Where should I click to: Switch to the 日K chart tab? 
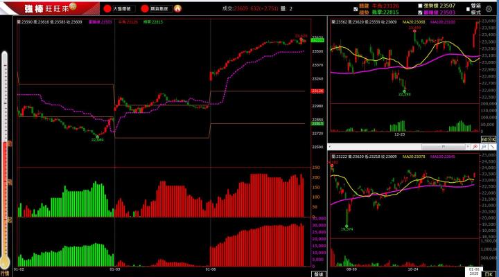click(488, 274)
